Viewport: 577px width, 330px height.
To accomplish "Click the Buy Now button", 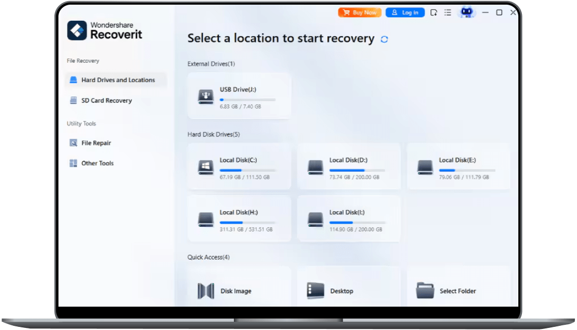I will [360, 12].
